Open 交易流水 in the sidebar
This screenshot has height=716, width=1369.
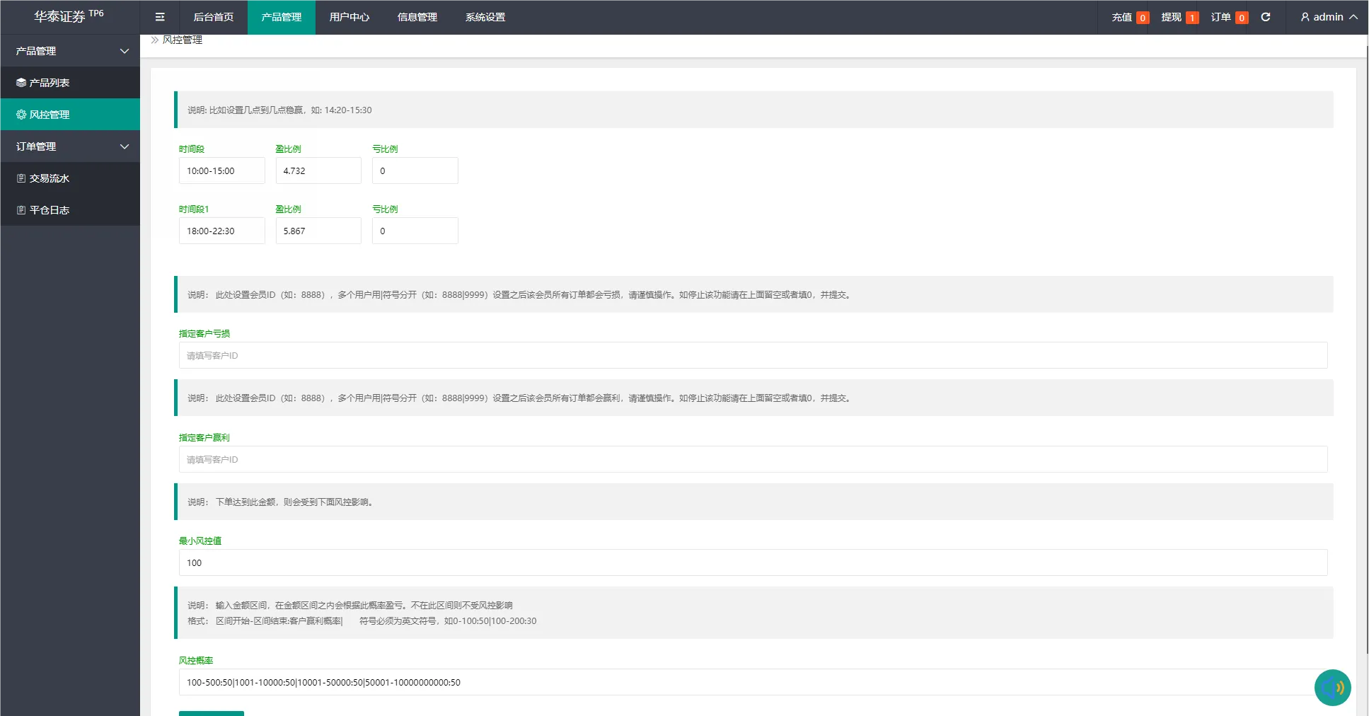coord(70,178)
